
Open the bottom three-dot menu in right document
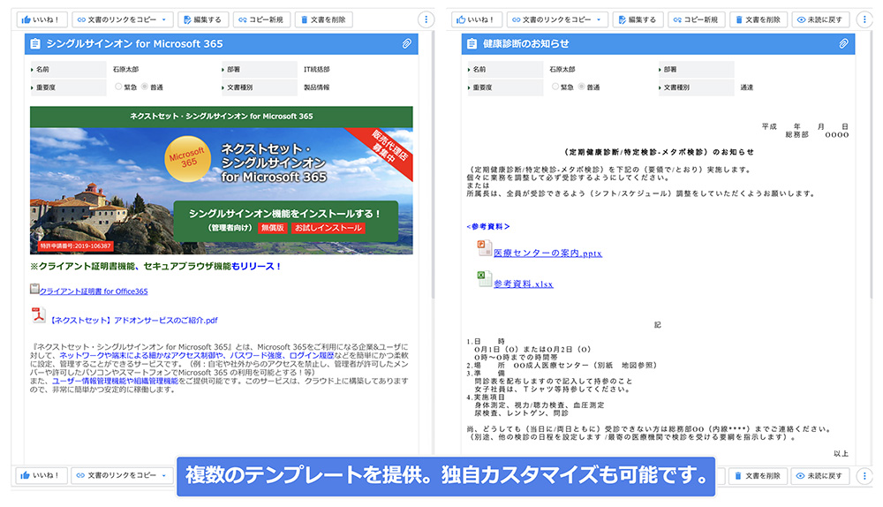(864, 476)
